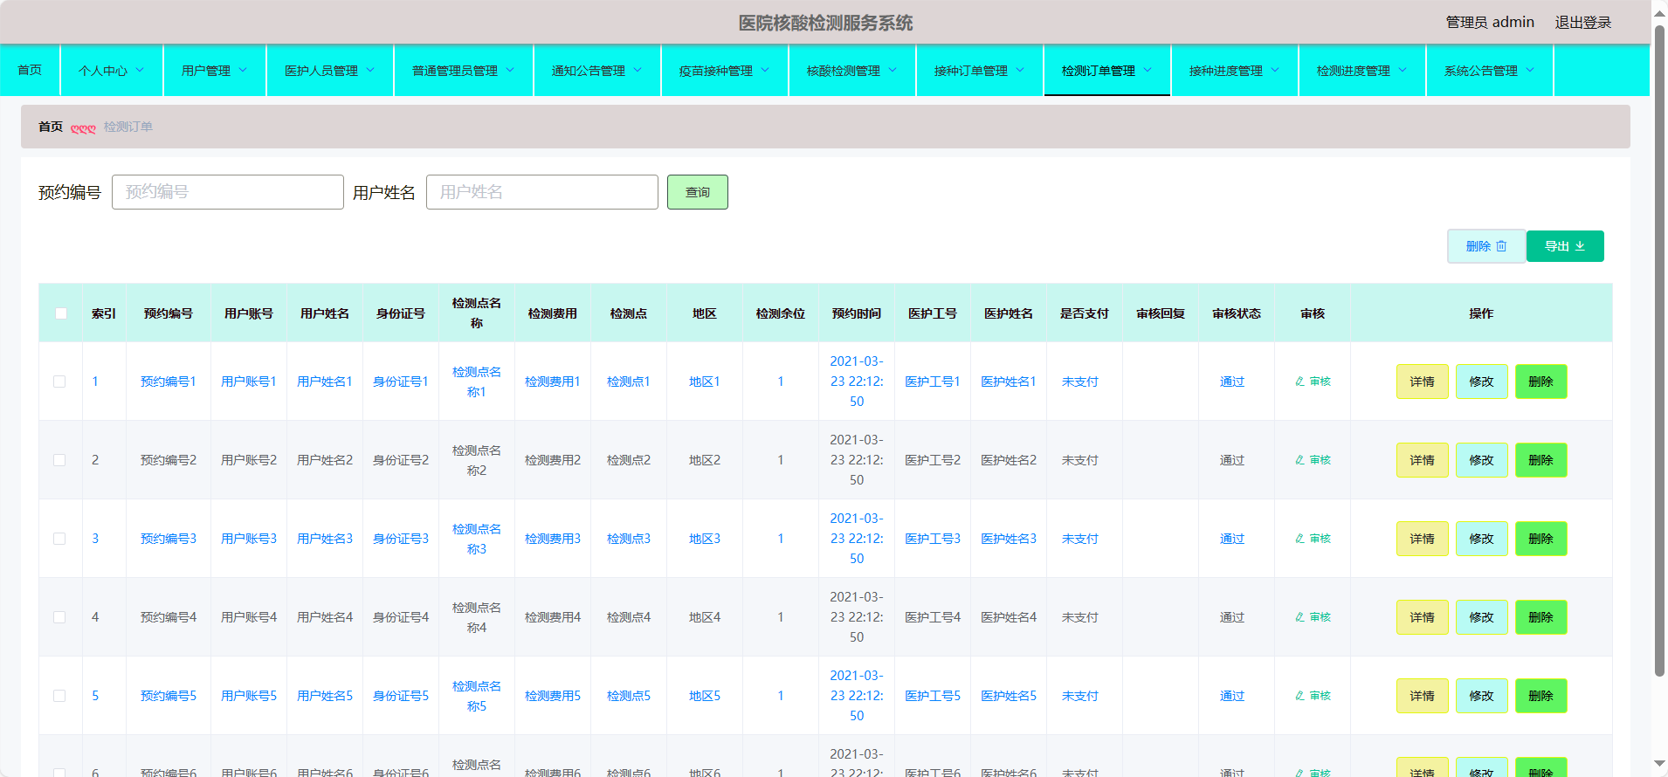This screenshot has height=777, width=1668.
Task: Click the vertical page scrollbar thumb
Action: (x=1659, y=349)
